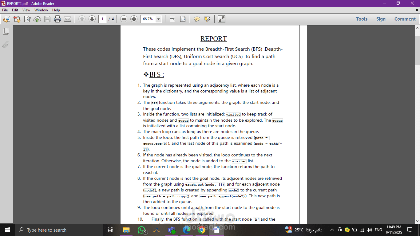Image resolution: width=420 pixels, height=236 pixels.
Task: Select the Highlight text tool icon
Action: pyautogui.click(x=207, y=19)
